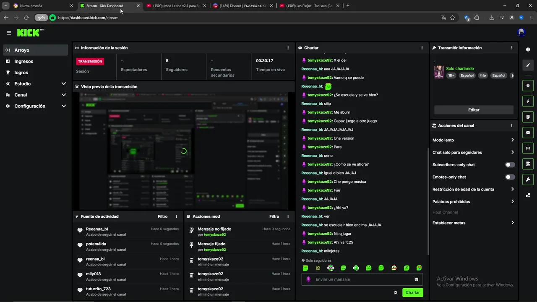The height and width of the screenshot is (302, 537).
Task: Open Filtro in Acciones mod
Action: (x=274, y=216)
